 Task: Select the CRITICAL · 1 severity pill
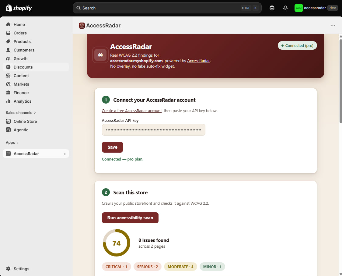click(x=116, y=267)
